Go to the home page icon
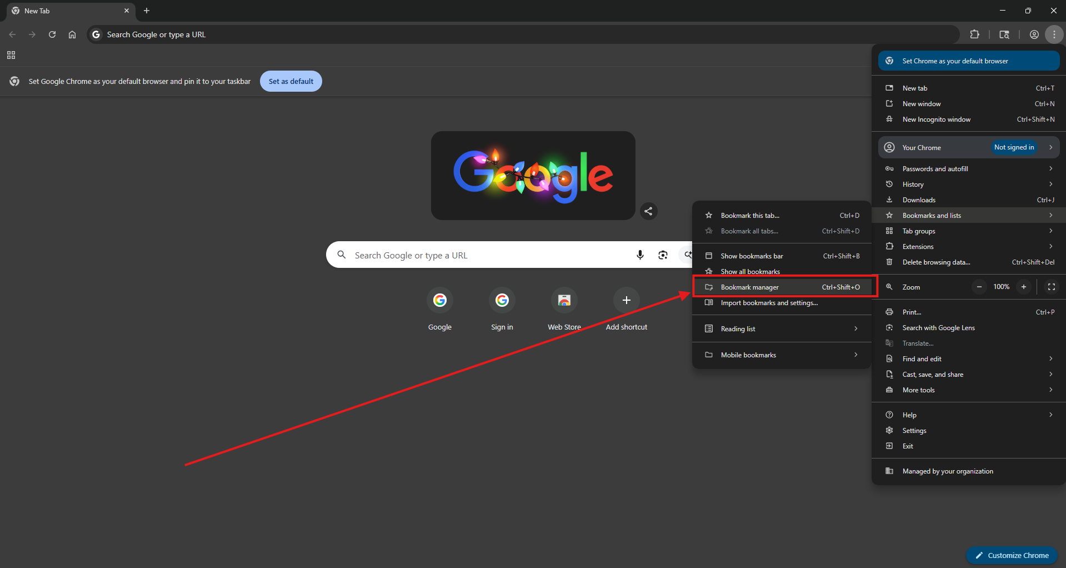1066x568 pixels. [72, 34]
